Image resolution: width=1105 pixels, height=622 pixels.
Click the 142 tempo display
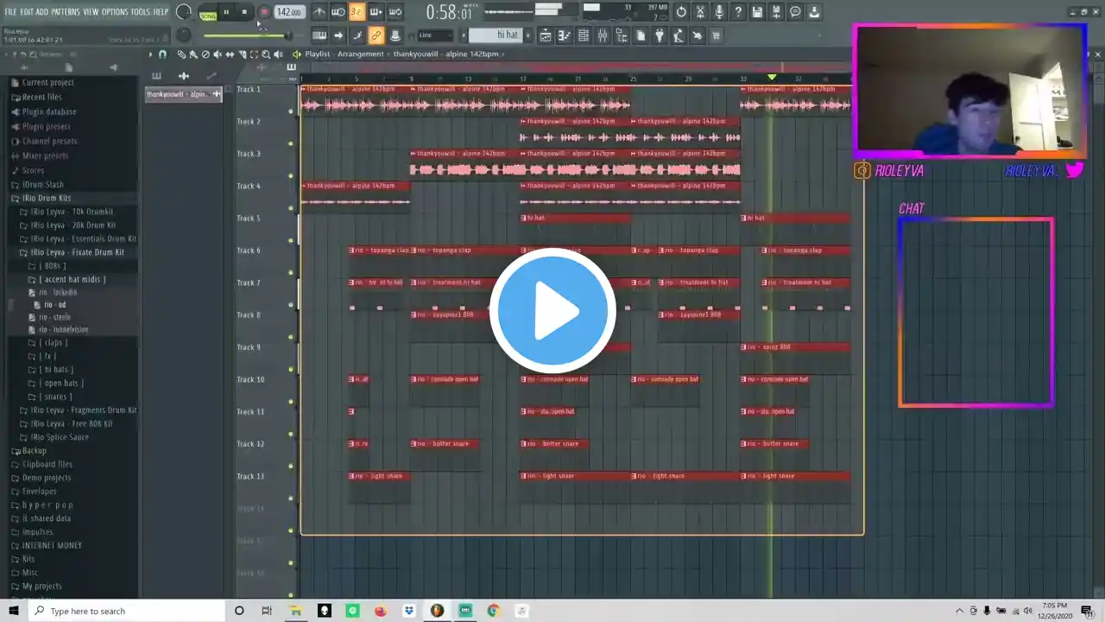(x=289, y=12)
